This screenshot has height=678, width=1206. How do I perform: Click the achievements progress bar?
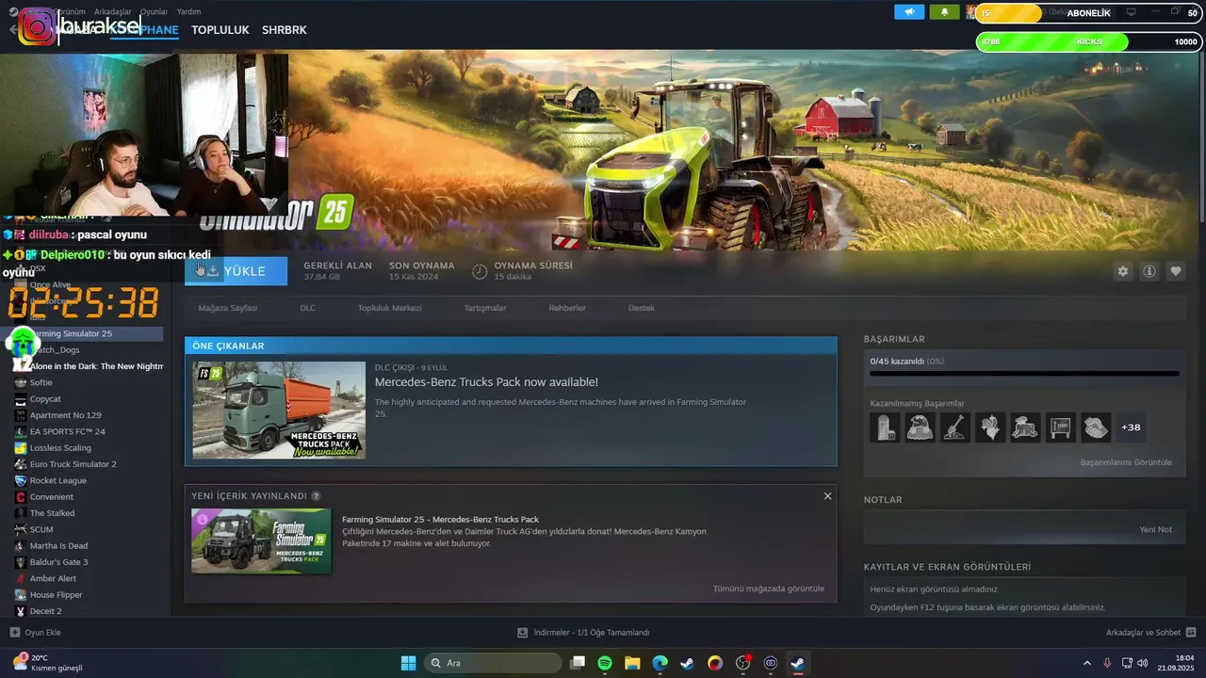tap(1024, 373)
